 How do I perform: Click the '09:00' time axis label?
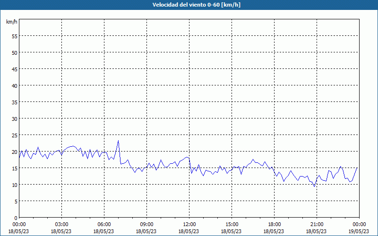146,225
